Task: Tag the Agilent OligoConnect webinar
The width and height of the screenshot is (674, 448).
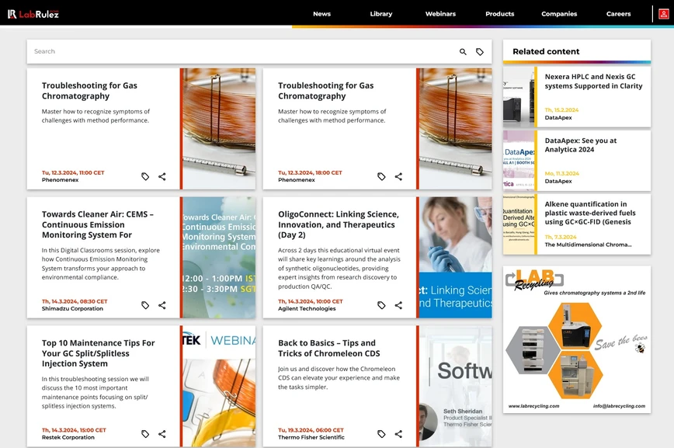Action: (381, 305)
